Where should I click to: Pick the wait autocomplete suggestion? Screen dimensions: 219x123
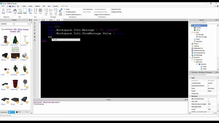(66, 40)
